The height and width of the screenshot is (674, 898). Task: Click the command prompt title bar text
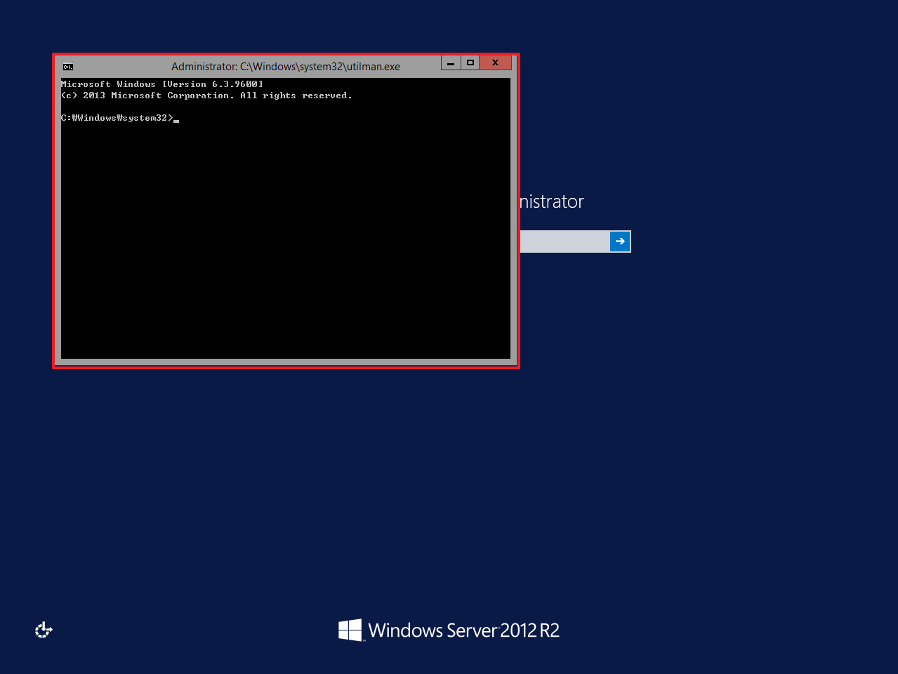coord(286,67)
